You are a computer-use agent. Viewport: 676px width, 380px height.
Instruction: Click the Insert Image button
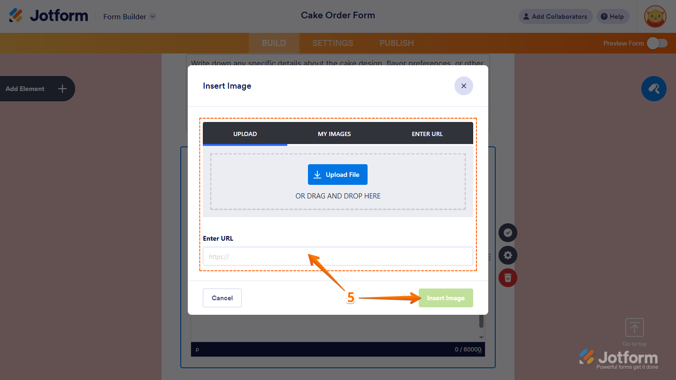446,298
